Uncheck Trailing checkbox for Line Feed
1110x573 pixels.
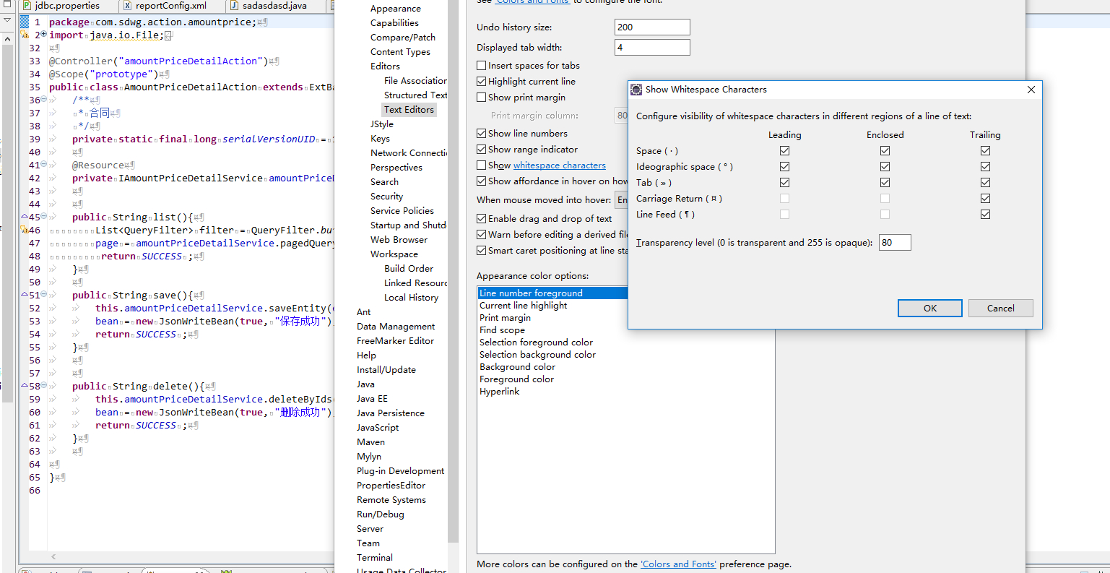[986, 215]
